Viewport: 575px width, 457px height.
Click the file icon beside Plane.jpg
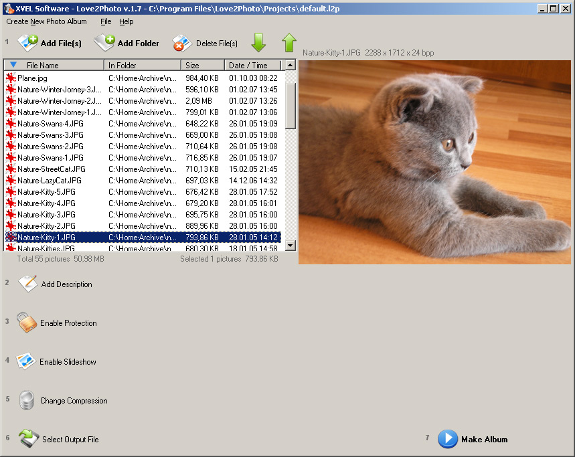(11, 78)
